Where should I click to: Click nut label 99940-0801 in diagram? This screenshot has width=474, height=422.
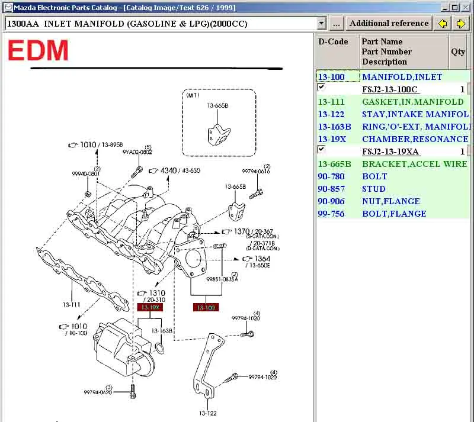tap(85, 173)
